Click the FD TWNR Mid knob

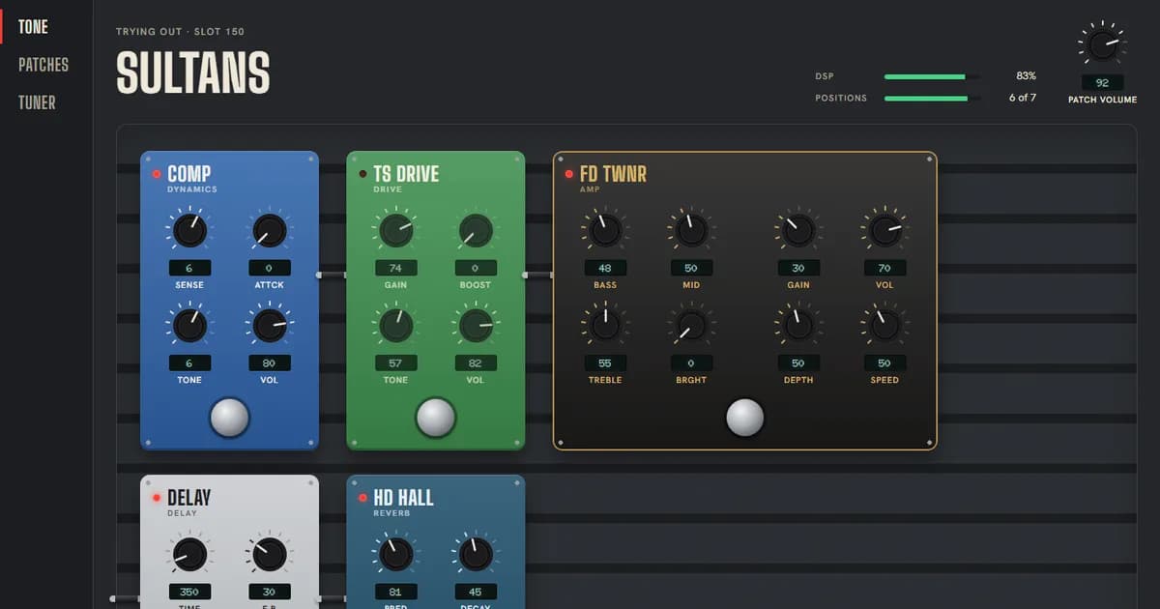691,230
